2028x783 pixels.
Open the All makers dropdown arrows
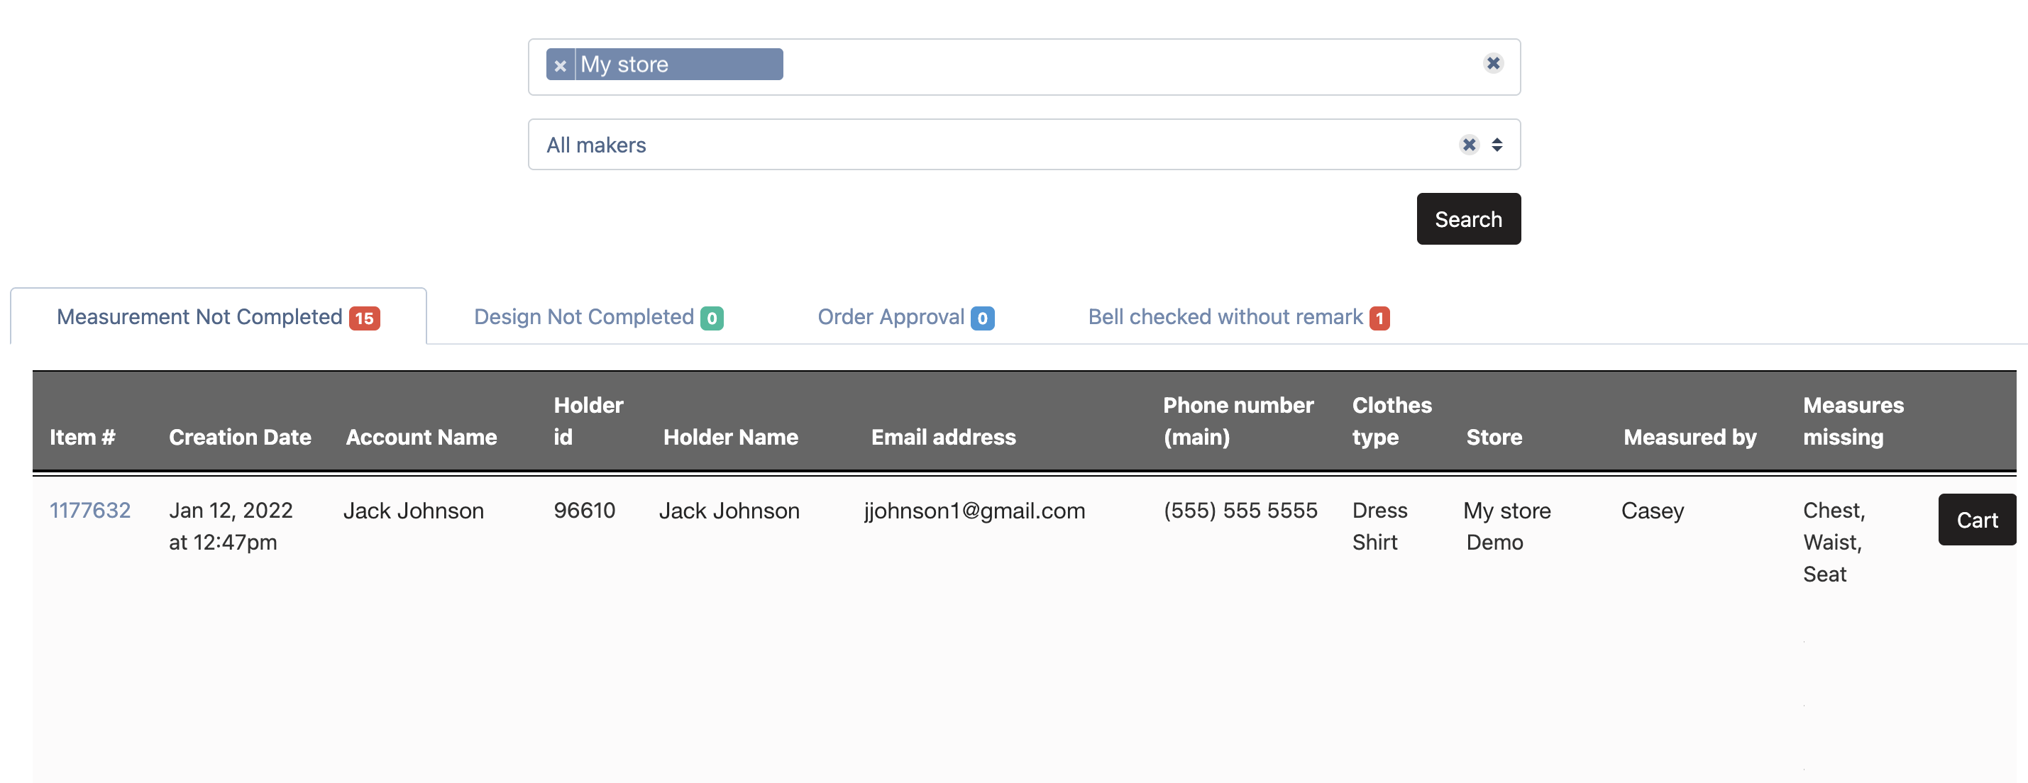1497,145
